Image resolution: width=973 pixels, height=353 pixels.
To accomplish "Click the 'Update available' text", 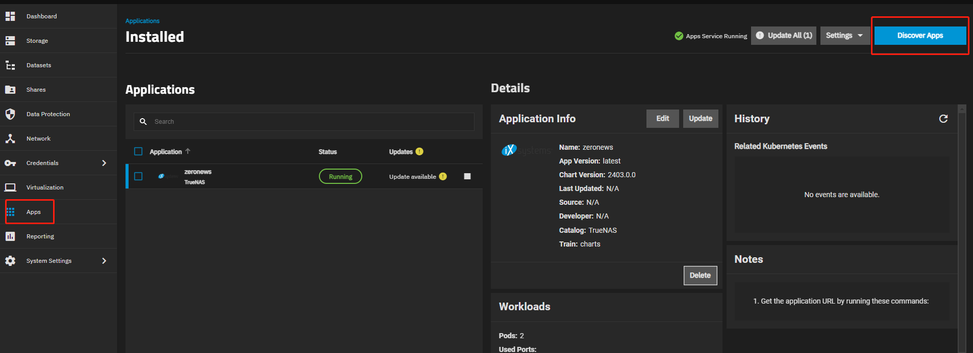I will pos(413,177).
